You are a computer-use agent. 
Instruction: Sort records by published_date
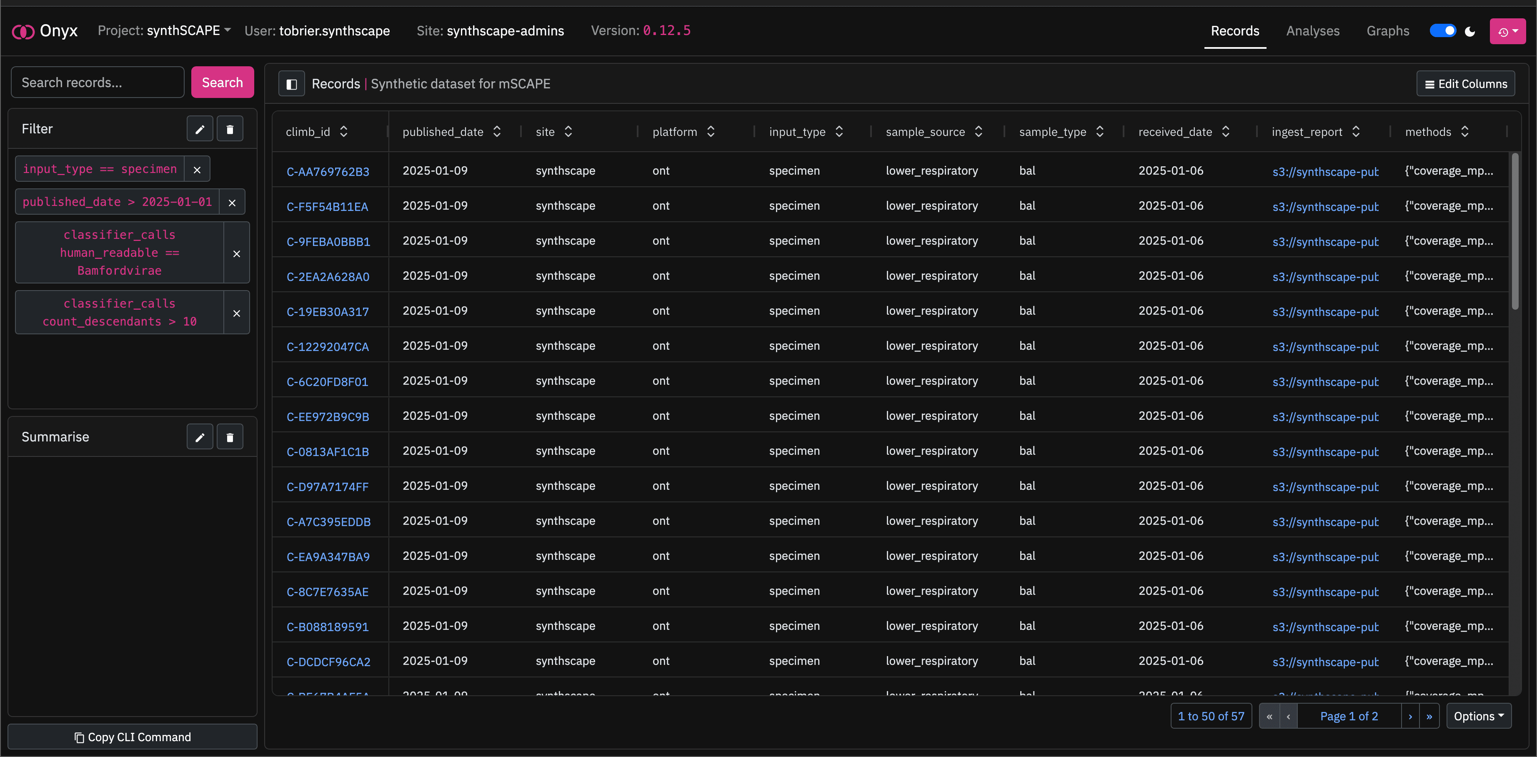pos(497,131)
